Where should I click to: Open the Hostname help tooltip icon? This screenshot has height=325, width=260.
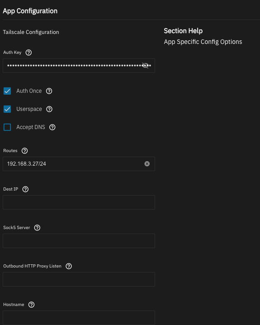[x=32, y=305]
